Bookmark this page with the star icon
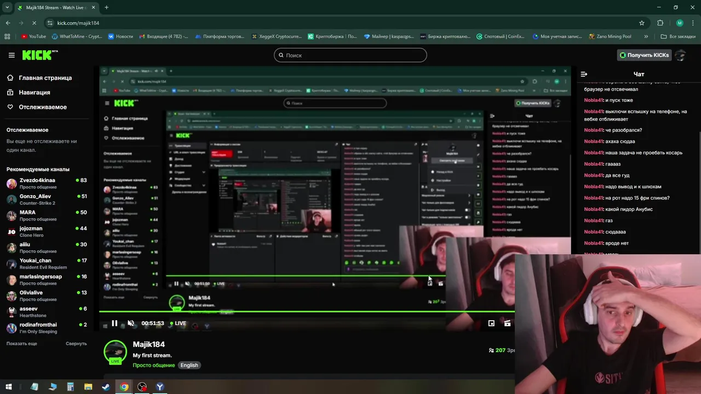 [x=642, y=23]
